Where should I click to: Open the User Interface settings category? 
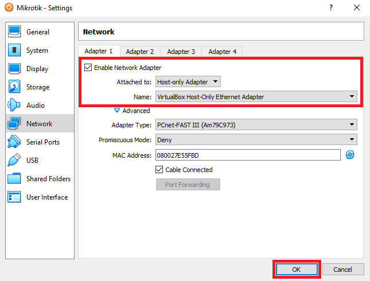click(x=40, y=197)
